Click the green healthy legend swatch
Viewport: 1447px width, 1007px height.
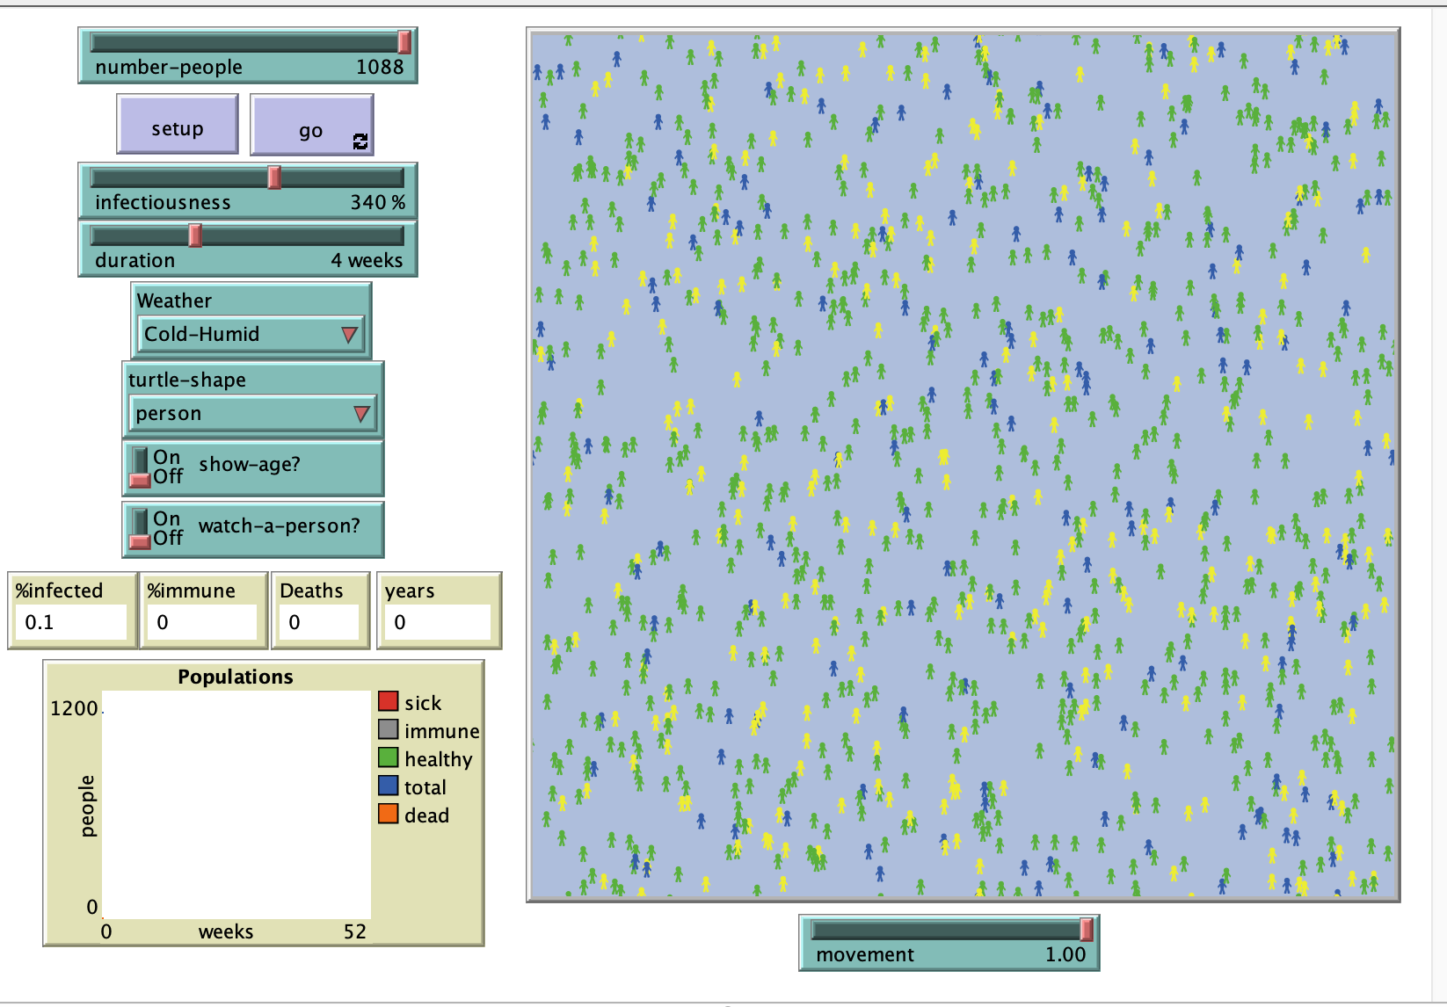click(387, 758)
